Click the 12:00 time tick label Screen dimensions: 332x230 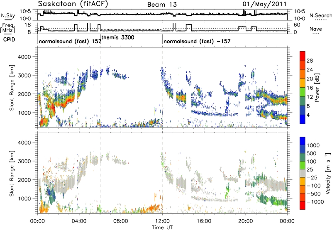[162, 221]
